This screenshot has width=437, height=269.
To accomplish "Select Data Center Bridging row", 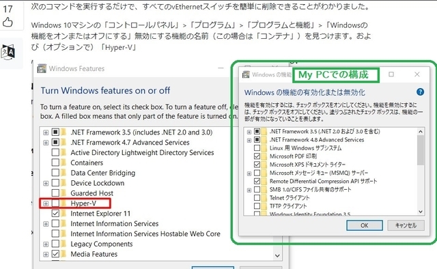I will (x=103, y=173).
